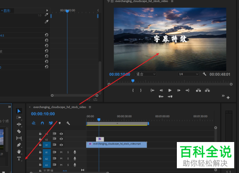Image resolution: width=239 pixels, height=173 pixels.
Task: Select everchanging_cloudscape mp4 clip on V1
Action: click(x=117, y=145)
